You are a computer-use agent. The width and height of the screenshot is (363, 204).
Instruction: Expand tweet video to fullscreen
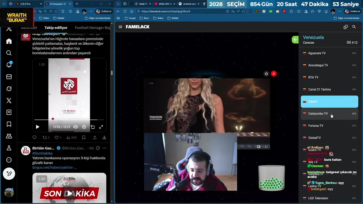[101, 127]
